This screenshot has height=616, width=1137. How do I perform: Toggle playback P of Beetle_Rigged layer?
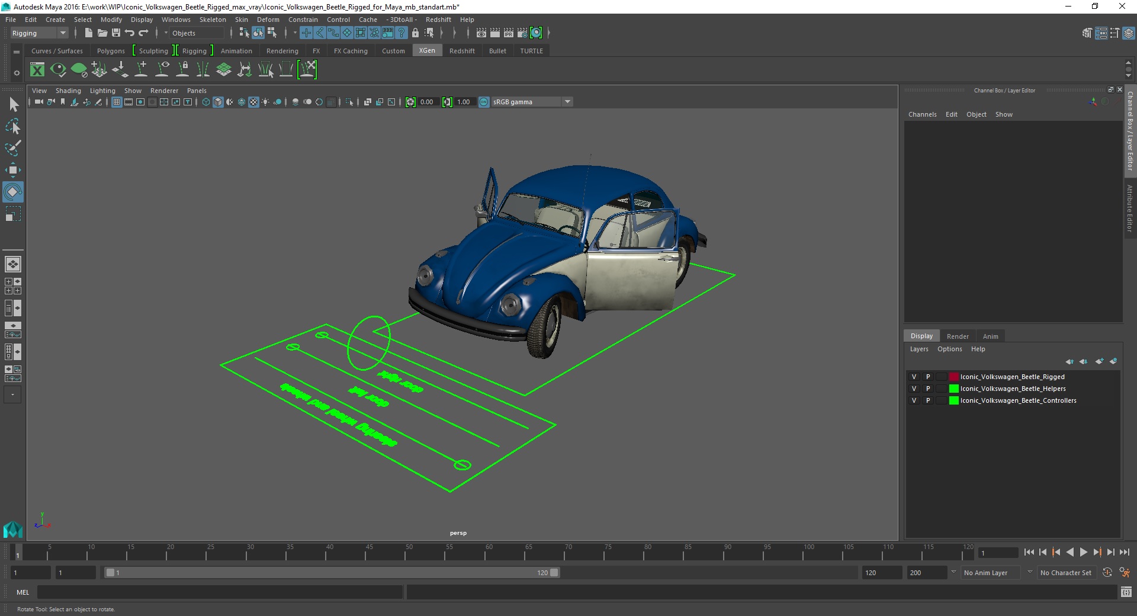pos(928,377)
